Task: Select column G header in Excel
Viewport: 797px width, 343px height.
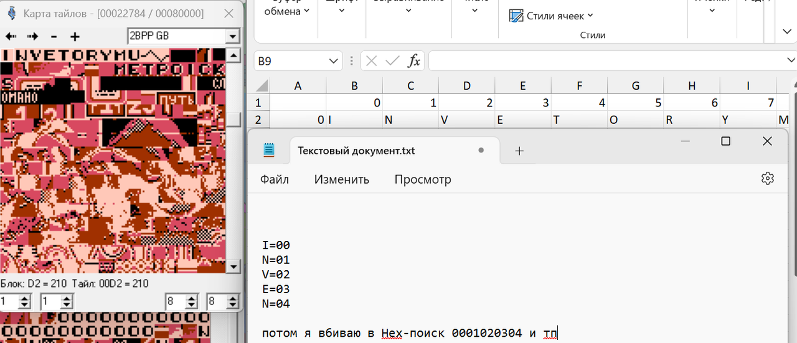Action: pyautogui.click(x=636, y=87)
